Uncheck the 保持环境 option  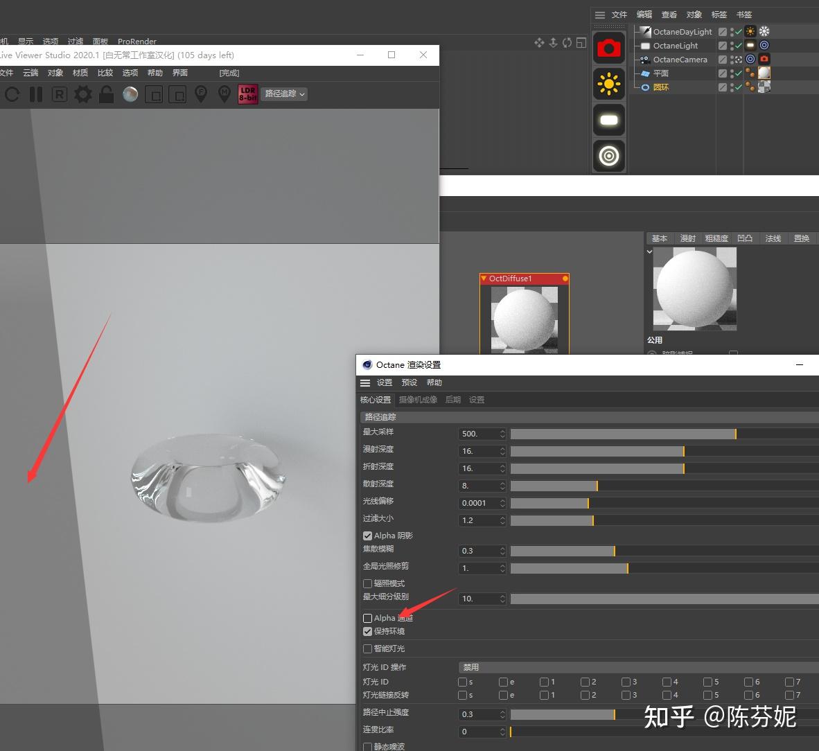pos(367,631)
